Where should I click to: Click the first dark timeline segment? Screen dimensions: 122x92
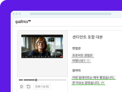21,80
